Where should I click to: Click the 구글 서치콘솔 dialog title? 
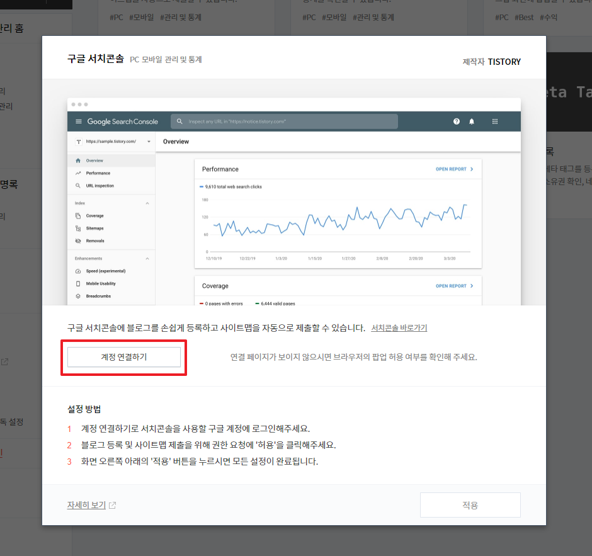click(x=96, y=59)
